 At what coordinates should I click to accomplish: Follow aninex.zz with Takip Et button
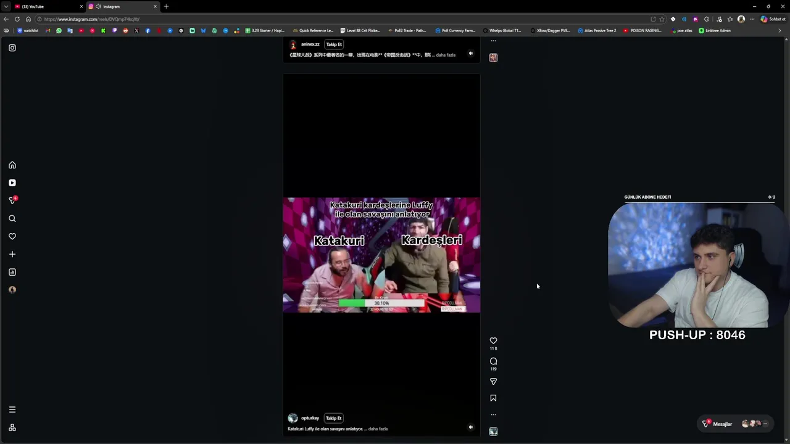tap(334, 44)
